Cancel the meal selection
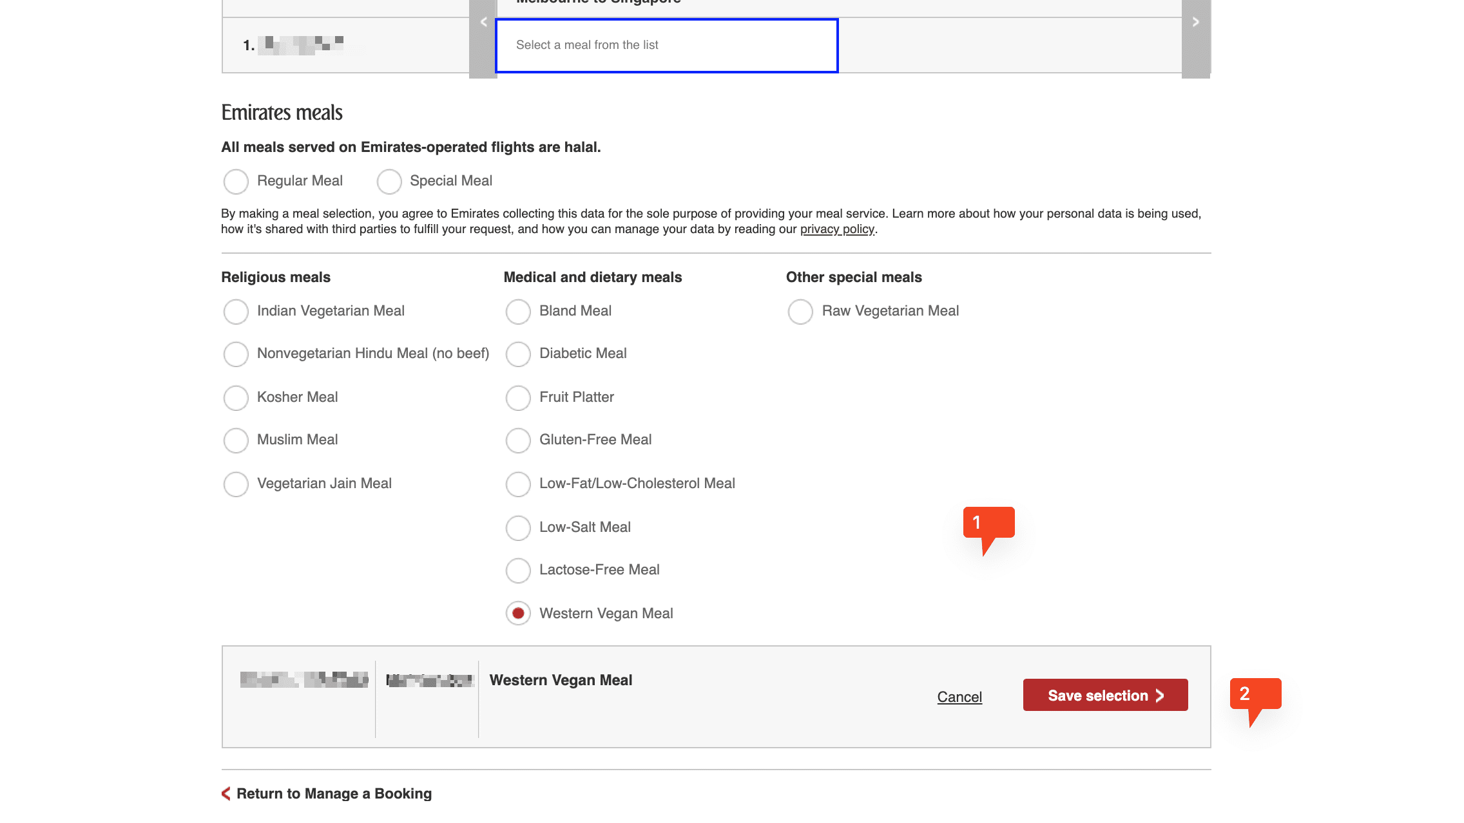 pos(959,697)
